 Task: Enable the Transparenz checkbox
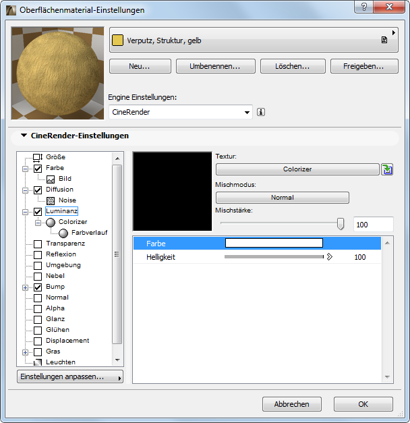38,244
